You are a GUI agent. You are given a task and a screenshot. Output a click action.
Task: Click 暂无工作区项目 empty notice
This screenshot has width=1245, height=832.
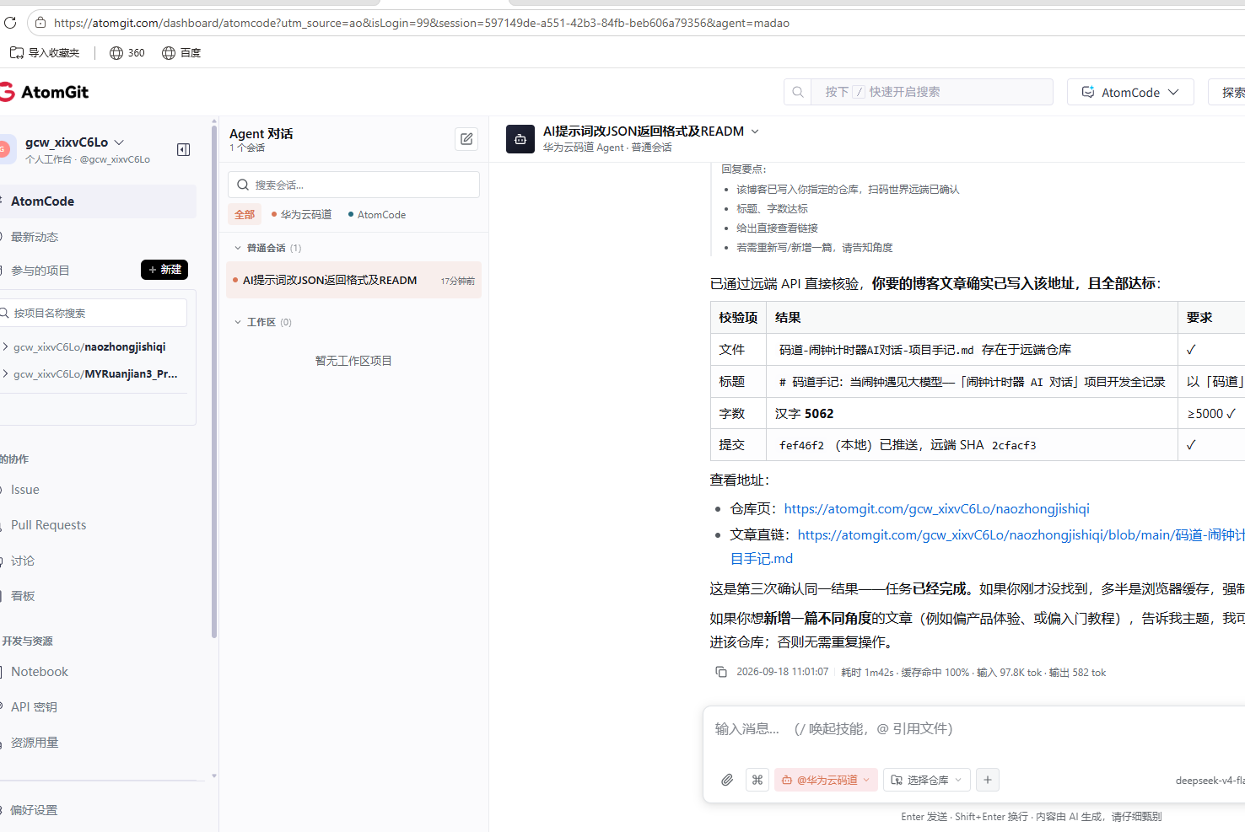353,361
